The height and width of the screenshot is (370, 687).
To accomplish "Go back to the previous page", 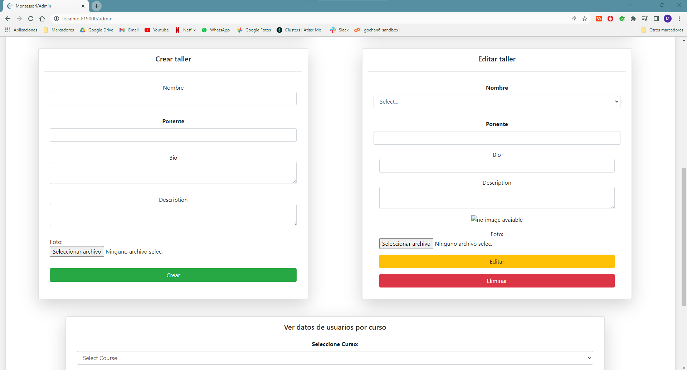I will click(x=8, y=19).
